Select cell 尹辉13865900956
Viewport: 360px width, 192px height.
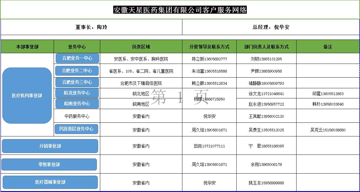click(266, 71)
